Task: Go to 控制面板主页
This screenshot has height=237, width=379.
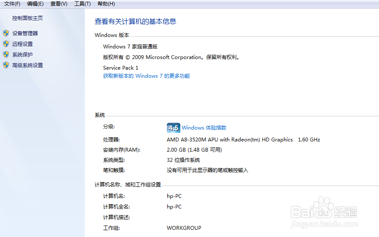Action: click(28, 18)
